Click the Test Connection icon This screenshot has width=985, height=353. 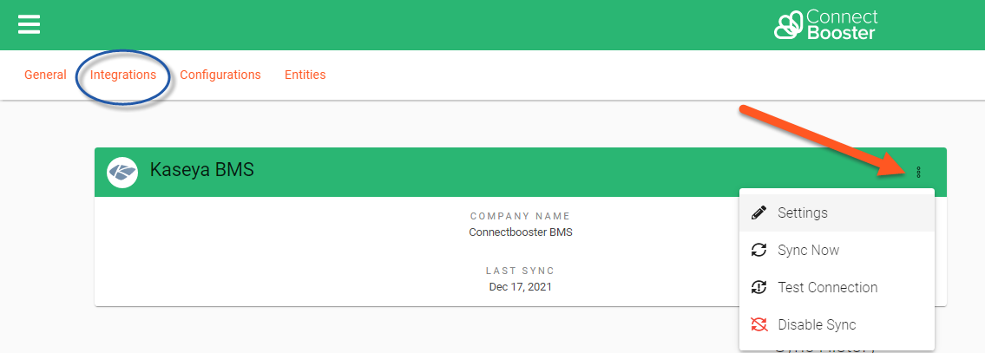(758, 287)
